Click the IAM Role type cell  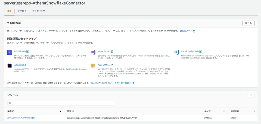click(208, 118)
